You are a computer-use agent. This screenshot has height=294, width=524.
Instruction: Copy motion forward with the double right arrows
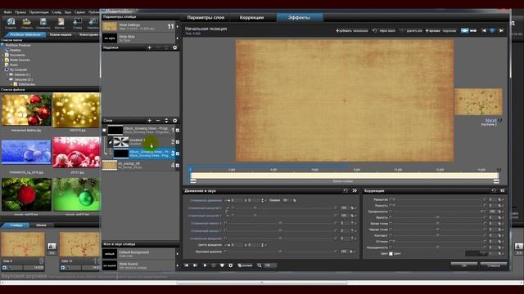click(x=355, y=190)
